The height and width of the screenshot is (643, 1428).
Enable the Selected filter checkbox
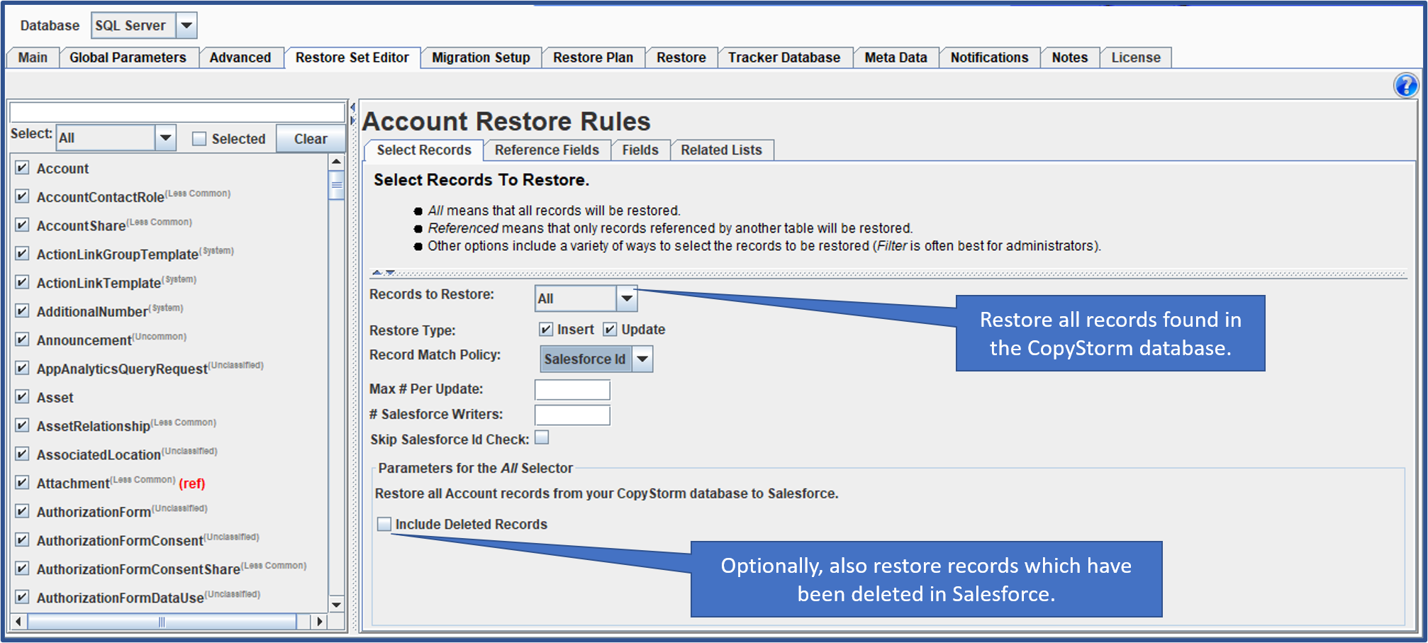(199, 139)
